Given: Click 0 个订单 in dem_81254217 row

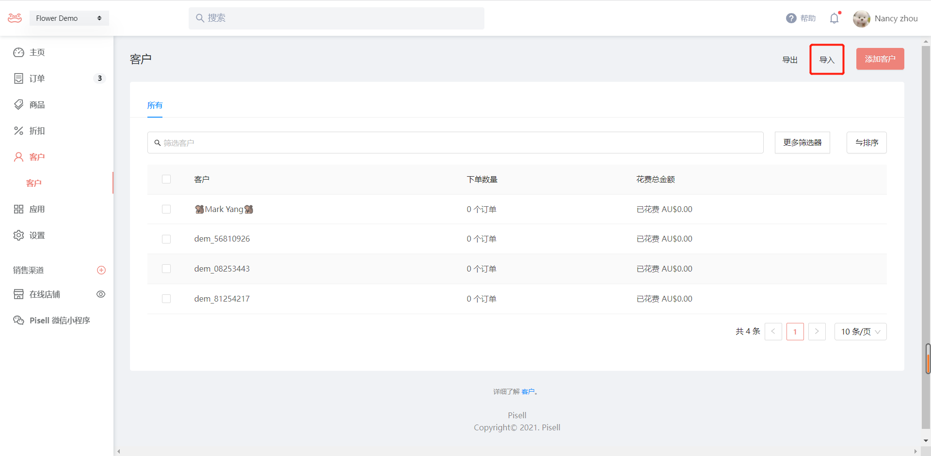Looking at the screenshot, I should [482, 299].
